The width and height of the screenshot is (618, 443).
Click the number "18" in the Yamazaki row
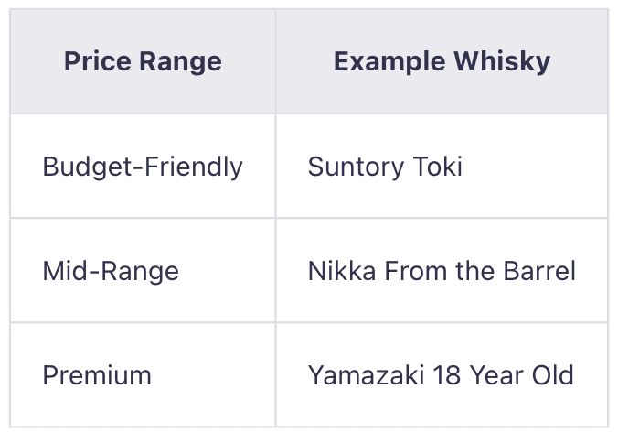(x=428, y=375)
